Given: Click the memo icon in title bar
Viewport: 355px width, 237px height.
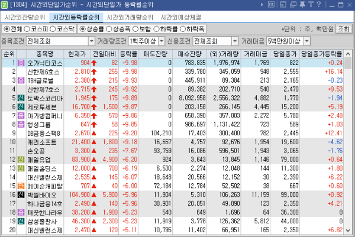Looking at the screenshot, I should [271, 5].
